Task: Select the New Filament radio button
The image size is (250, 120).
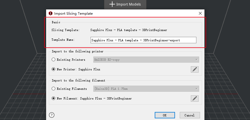Action: [x=54, y=98]
